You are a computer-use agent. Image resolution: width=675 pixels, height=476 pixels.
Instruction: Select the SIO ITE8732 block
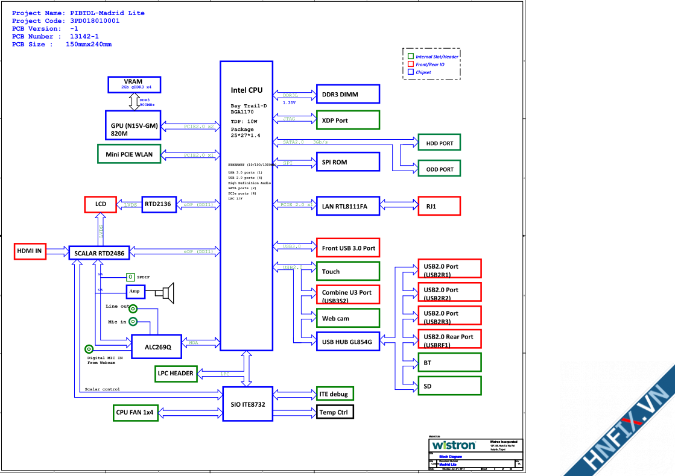[247, 403]
